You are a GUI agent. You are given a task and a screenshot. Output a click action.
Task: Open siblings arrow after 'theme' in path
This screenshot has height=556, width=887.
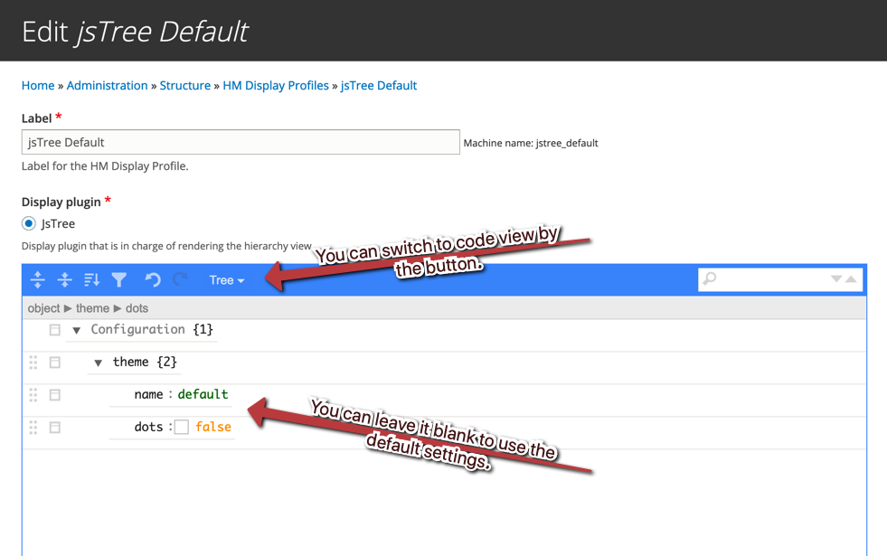[x=118, y=308]
